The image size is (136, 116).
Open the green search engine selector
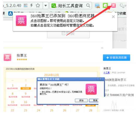tap(54, 6)
